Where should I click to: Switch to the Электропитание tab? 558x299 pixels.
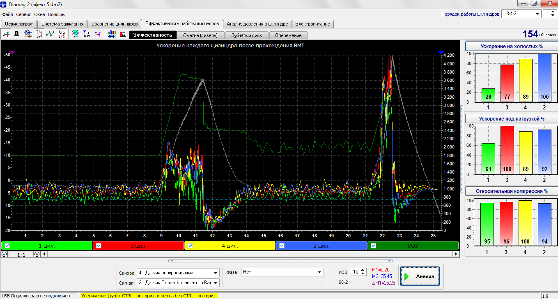pyautogui.click(x=313, y=24)
